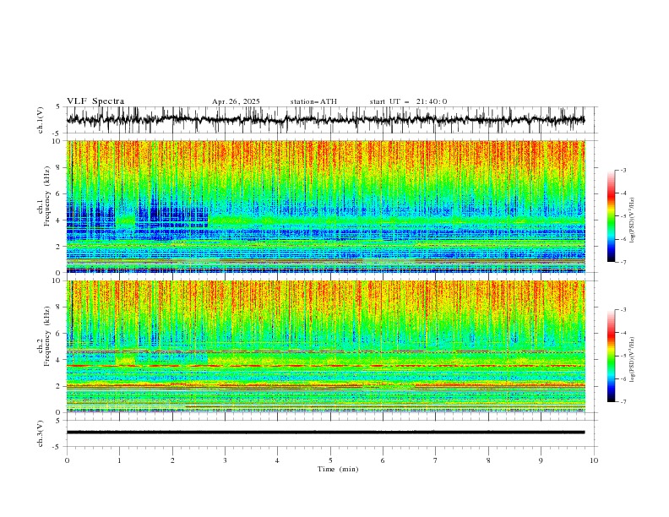Click the "2" tick on the time axis
The width and height of the screenshot is (669, 517).
tap(172, 460)
